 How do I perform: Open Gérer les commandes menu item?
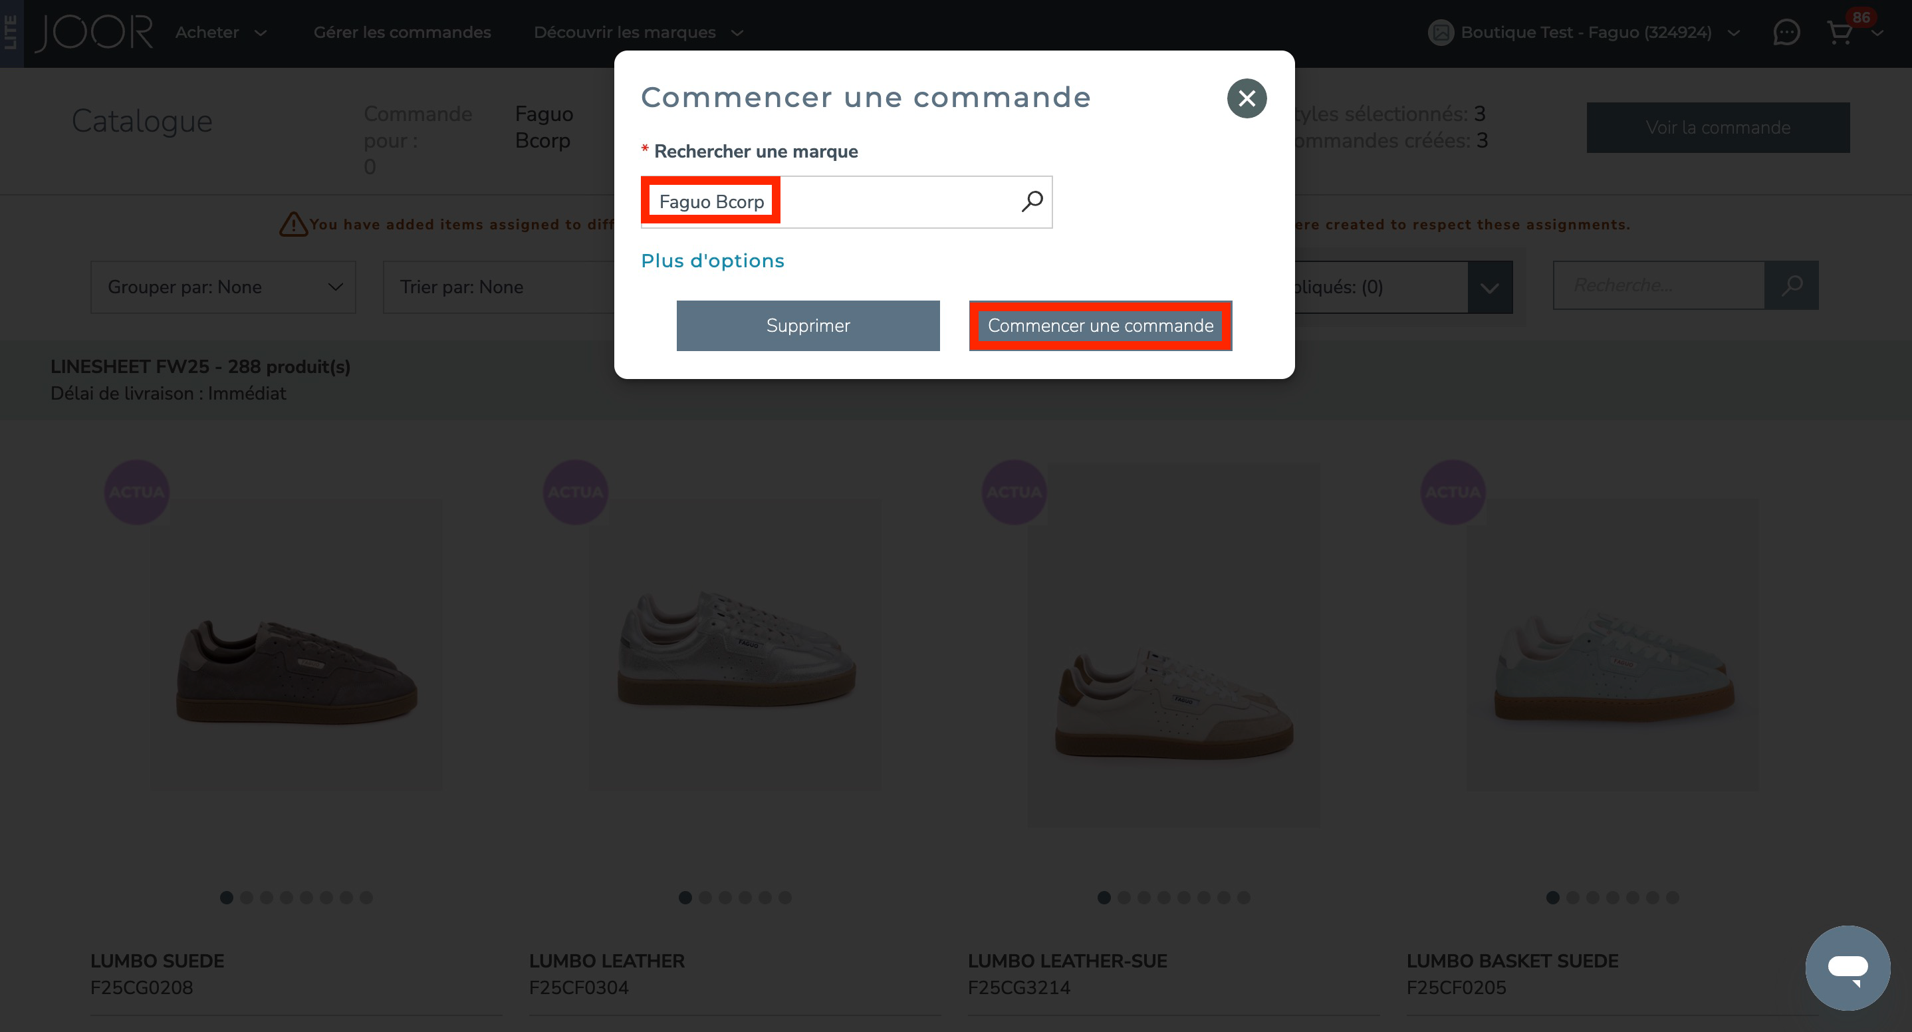coord(402,33)
